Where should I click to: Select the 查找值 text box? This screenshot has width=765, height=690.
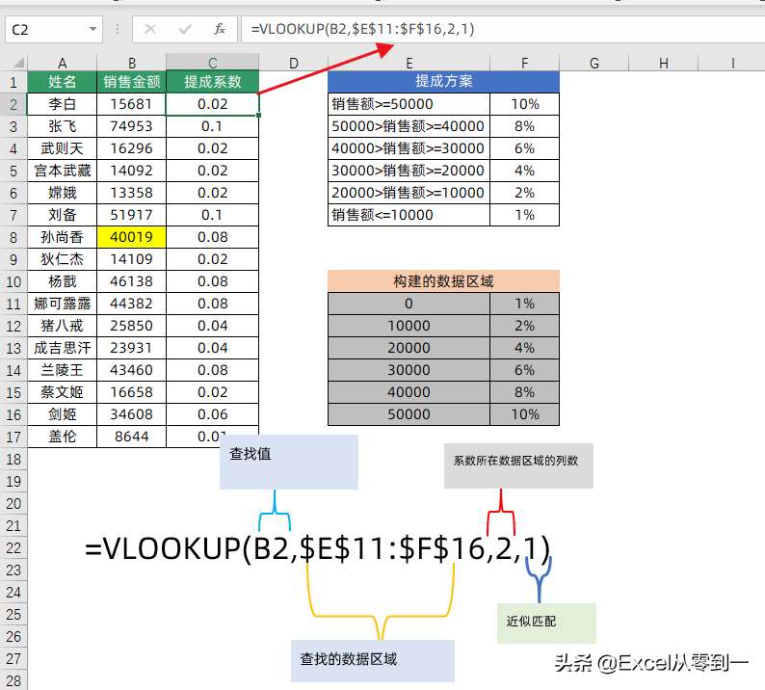(289, 462)
